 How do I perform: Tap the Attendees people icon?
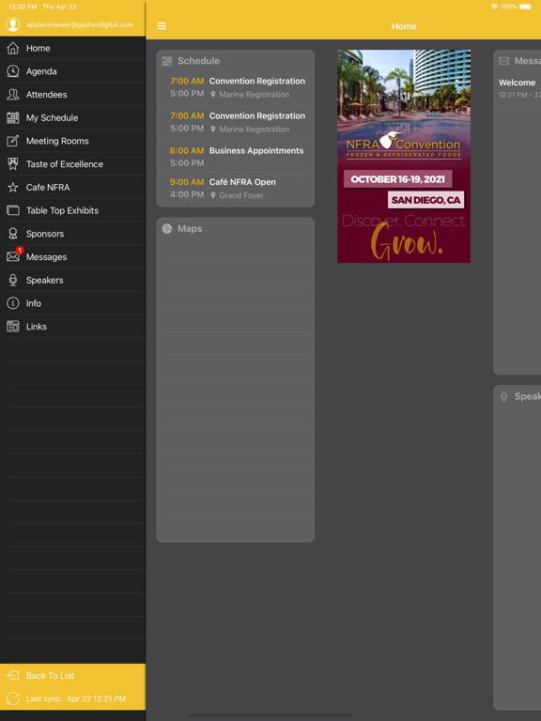13,94
